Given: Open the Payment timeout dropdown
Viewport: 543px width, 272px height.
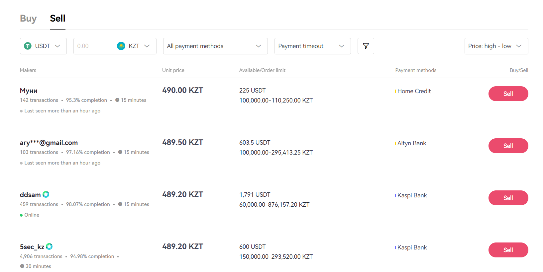Looking at the screenshot, I should (312, 46).
